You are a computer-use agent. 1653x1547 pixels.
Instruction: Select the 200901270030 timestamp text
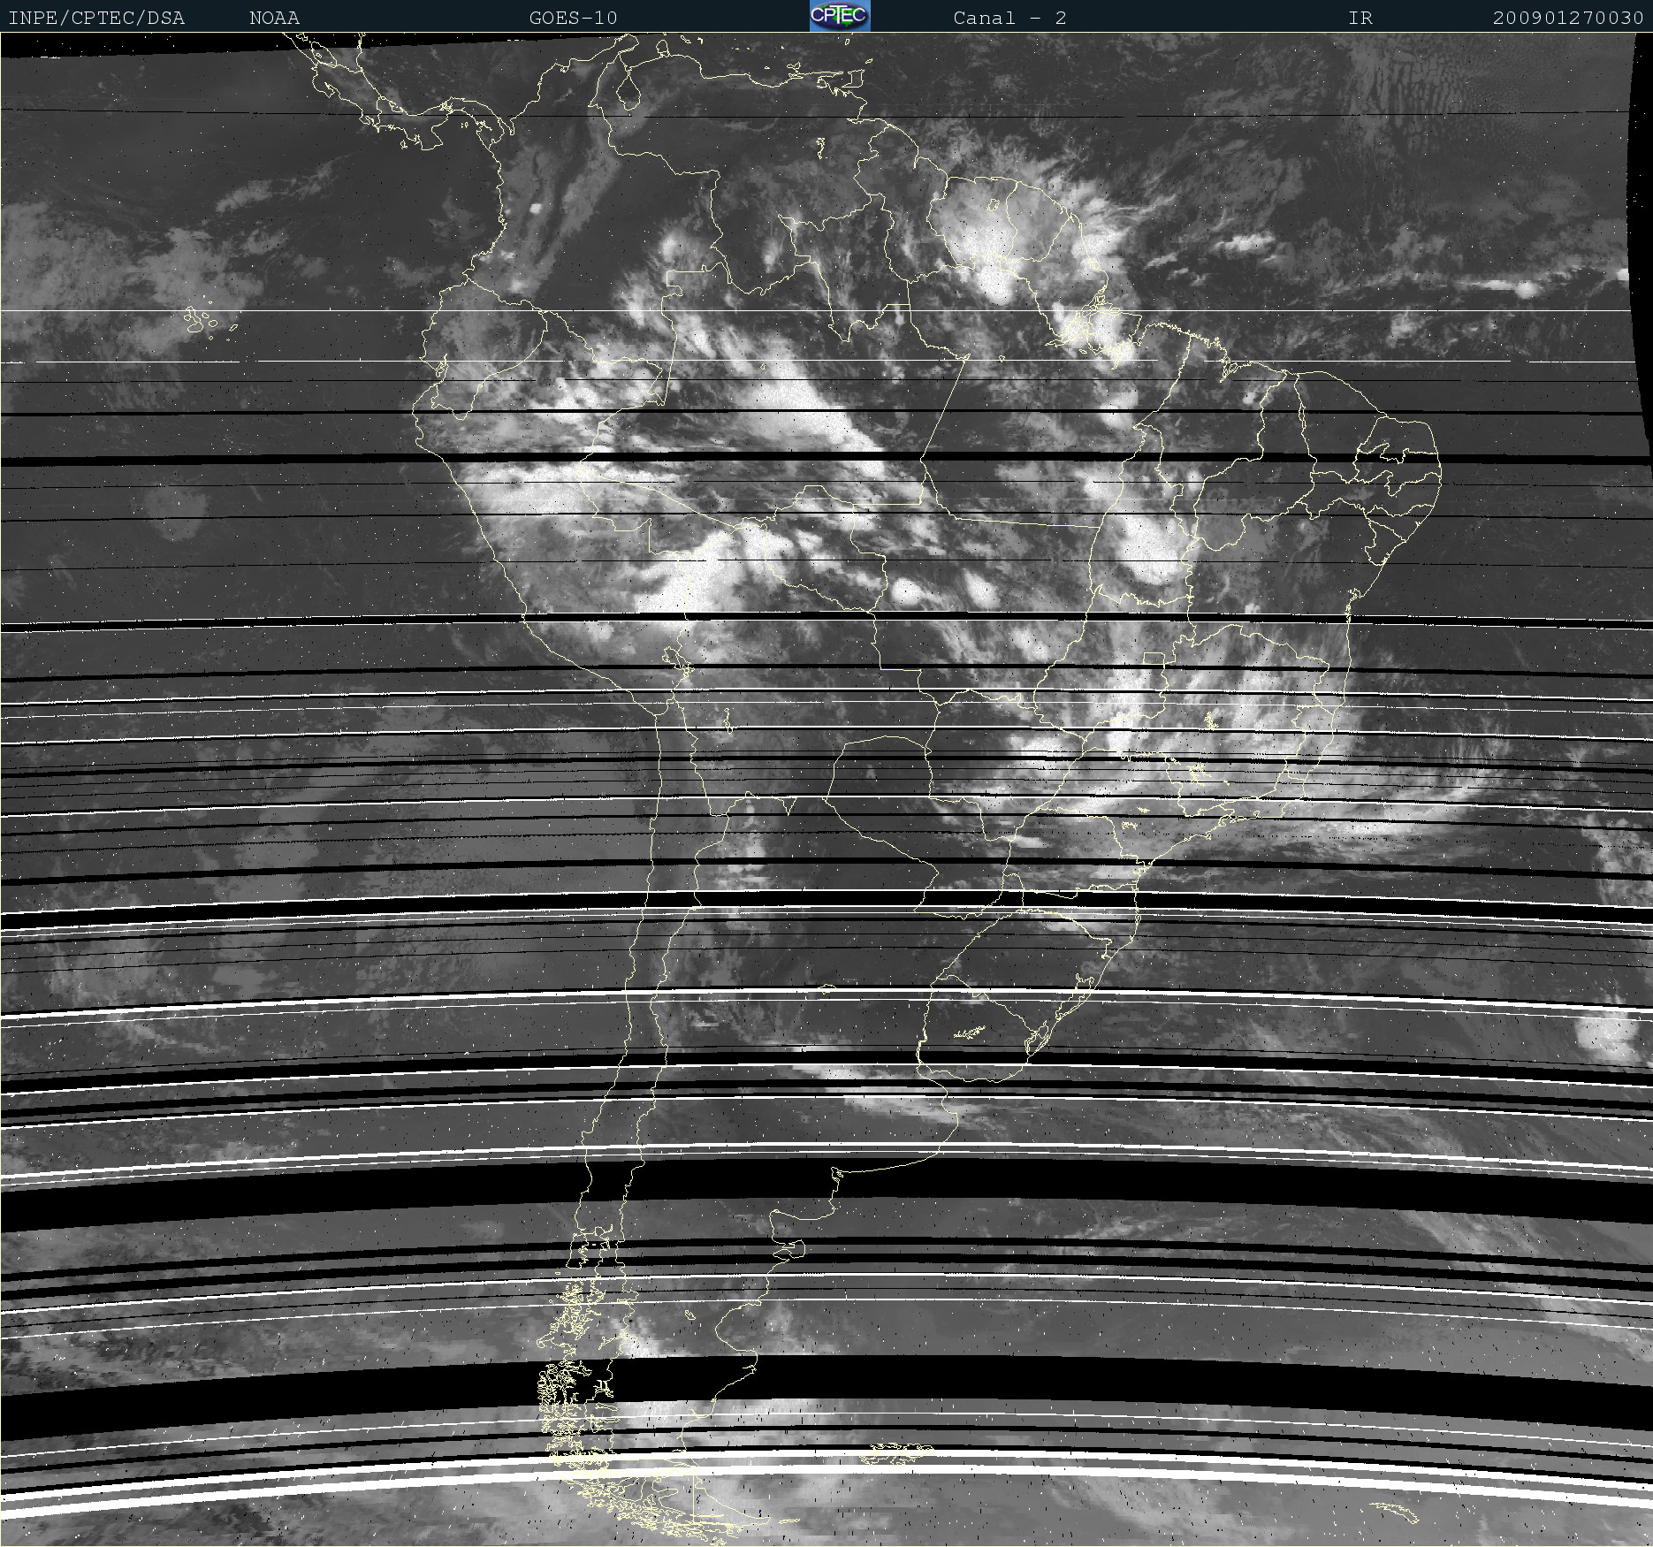tap(1567, 18)
